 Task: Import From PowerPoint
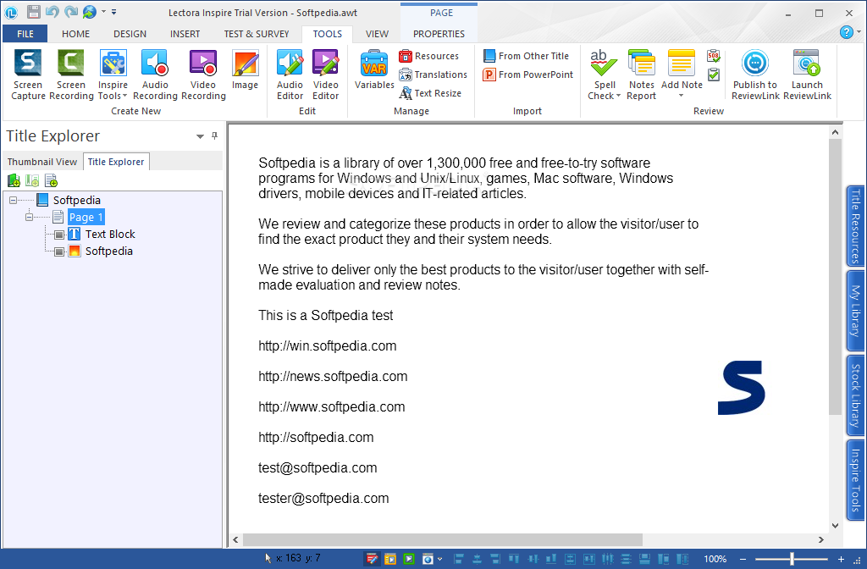pyautogui.click(x=528, y=75)
